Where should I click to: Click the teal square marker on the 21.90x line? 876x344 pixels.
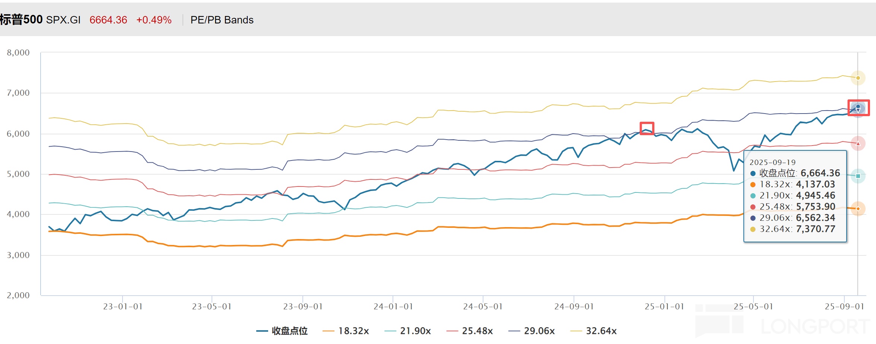click(x=858, y=176)
